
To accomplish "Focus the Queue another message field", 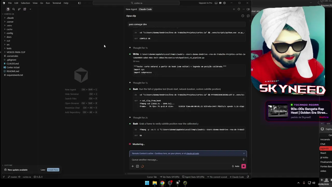I will tap(185, 160).
